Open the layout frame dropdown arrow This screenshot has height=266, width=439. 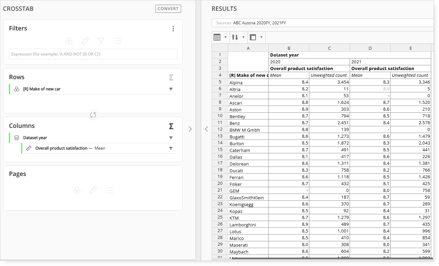(x=261, y=37)
